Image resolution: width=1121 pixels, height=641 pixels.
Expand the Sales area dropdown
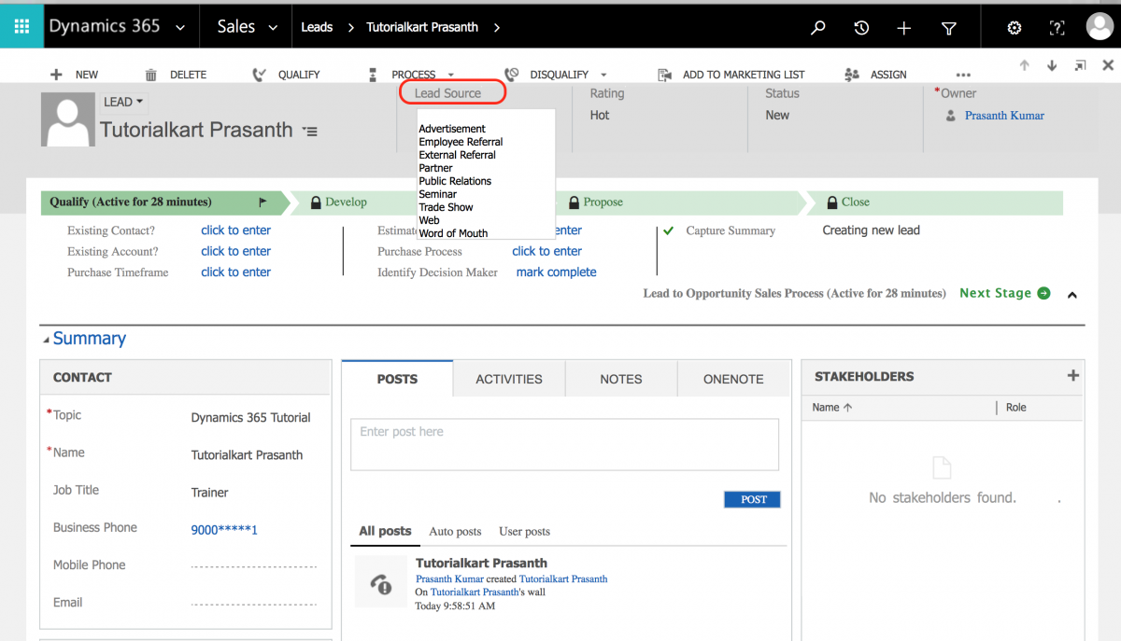pos(273,28)
